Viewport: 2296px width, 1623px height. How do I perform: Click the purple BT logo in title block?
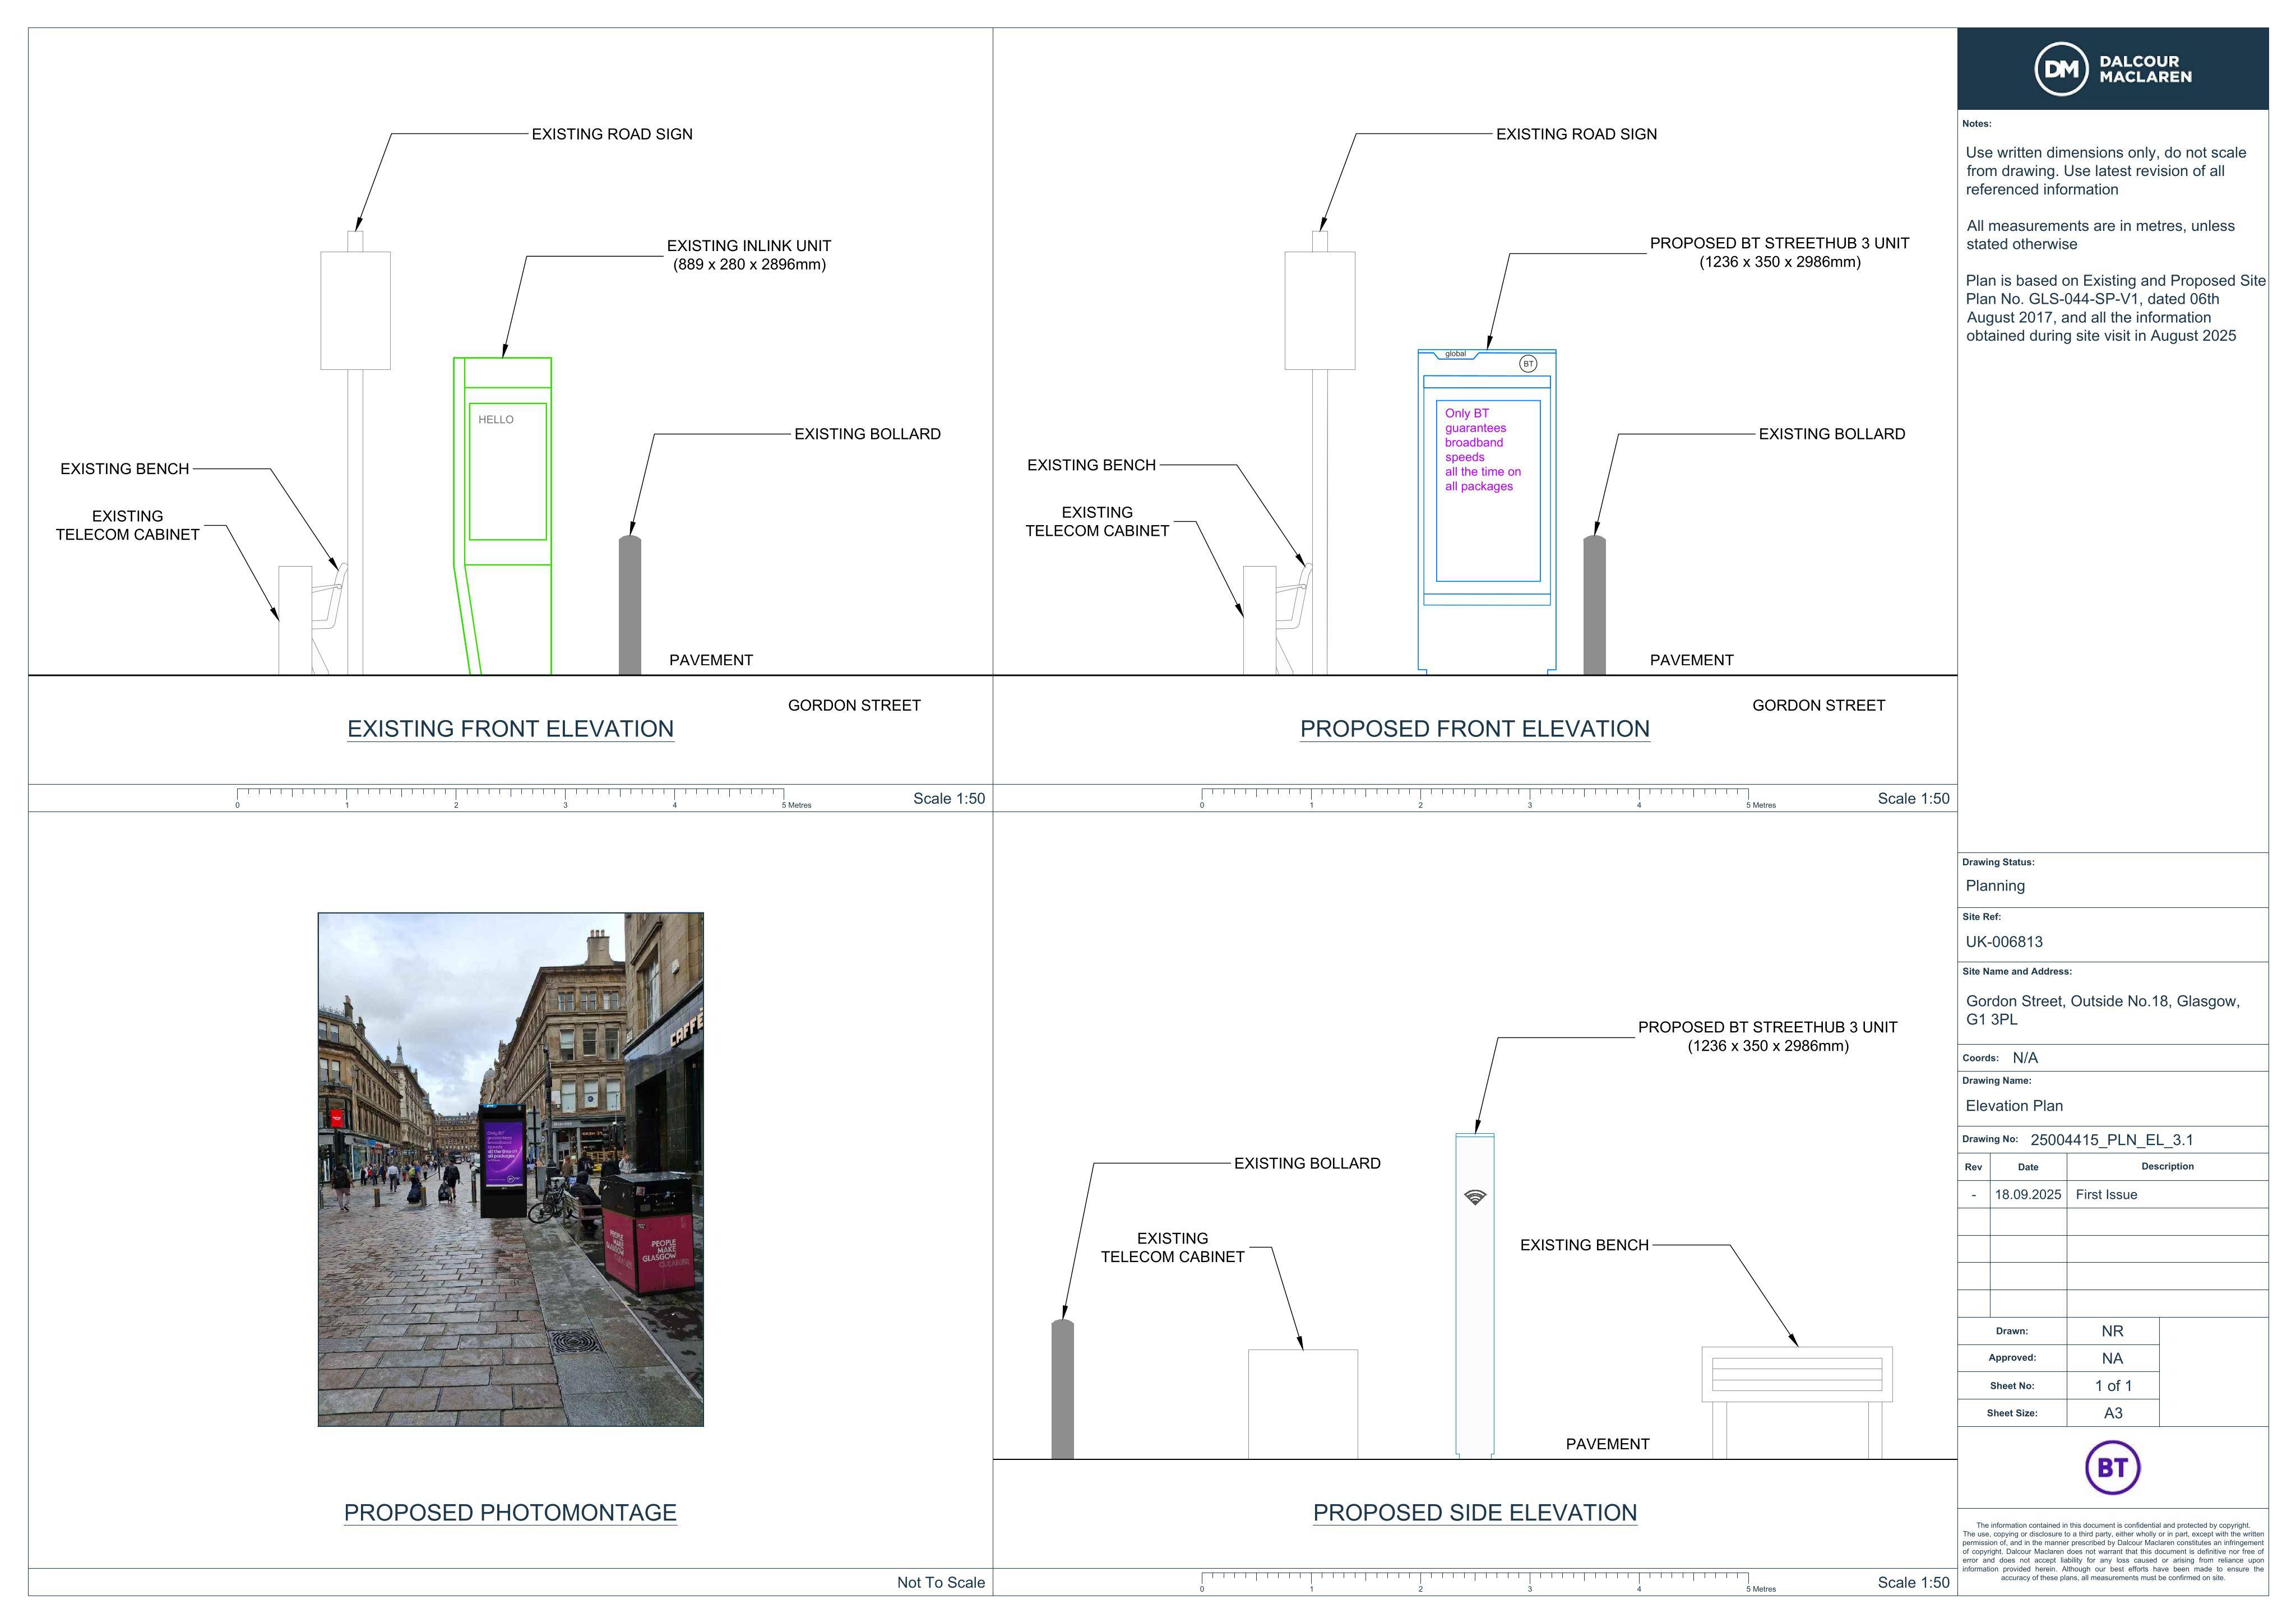pyautogui.click(x=2112, y=1467)
